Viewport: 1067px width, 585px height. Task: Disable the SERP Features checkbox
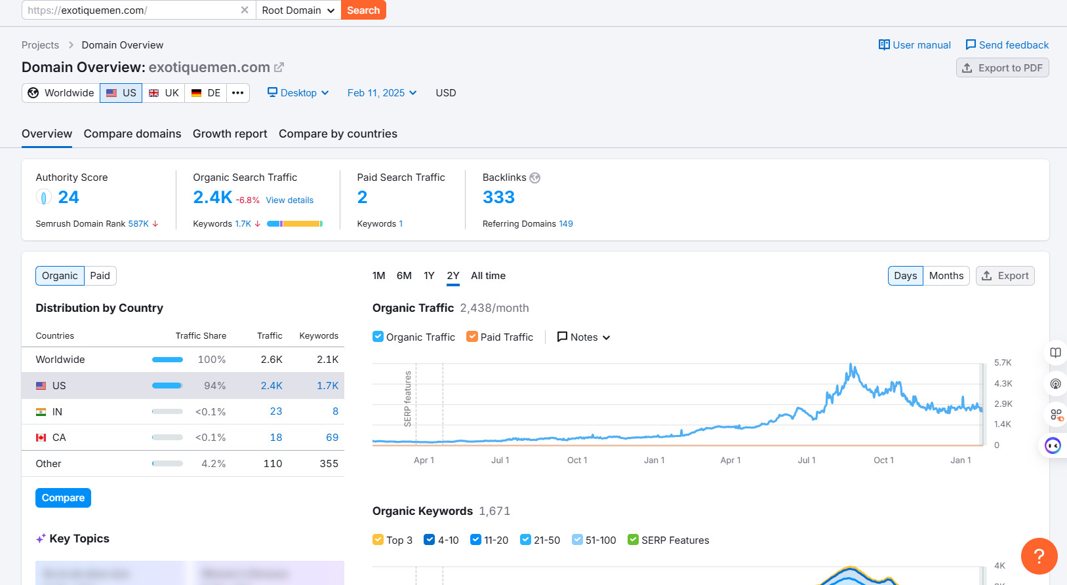pos(633,540)
